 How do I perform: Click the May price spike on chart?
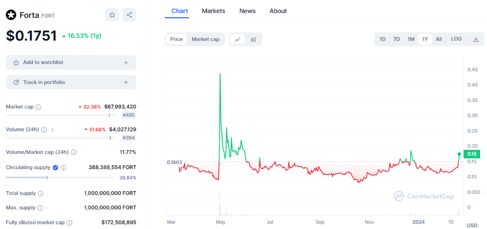click(220, 74)
